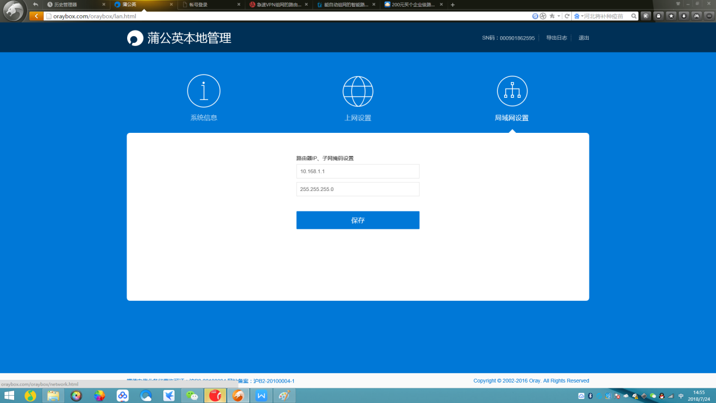Image resolution: width=716 pixels, height=403 pixels.
Task: Click the red Weibo-style taskbar icon
Action: [215, 396]
